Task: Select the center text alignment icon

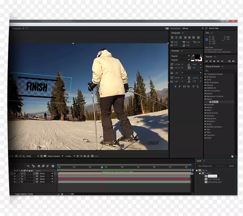Action: [x=176, y=37]
